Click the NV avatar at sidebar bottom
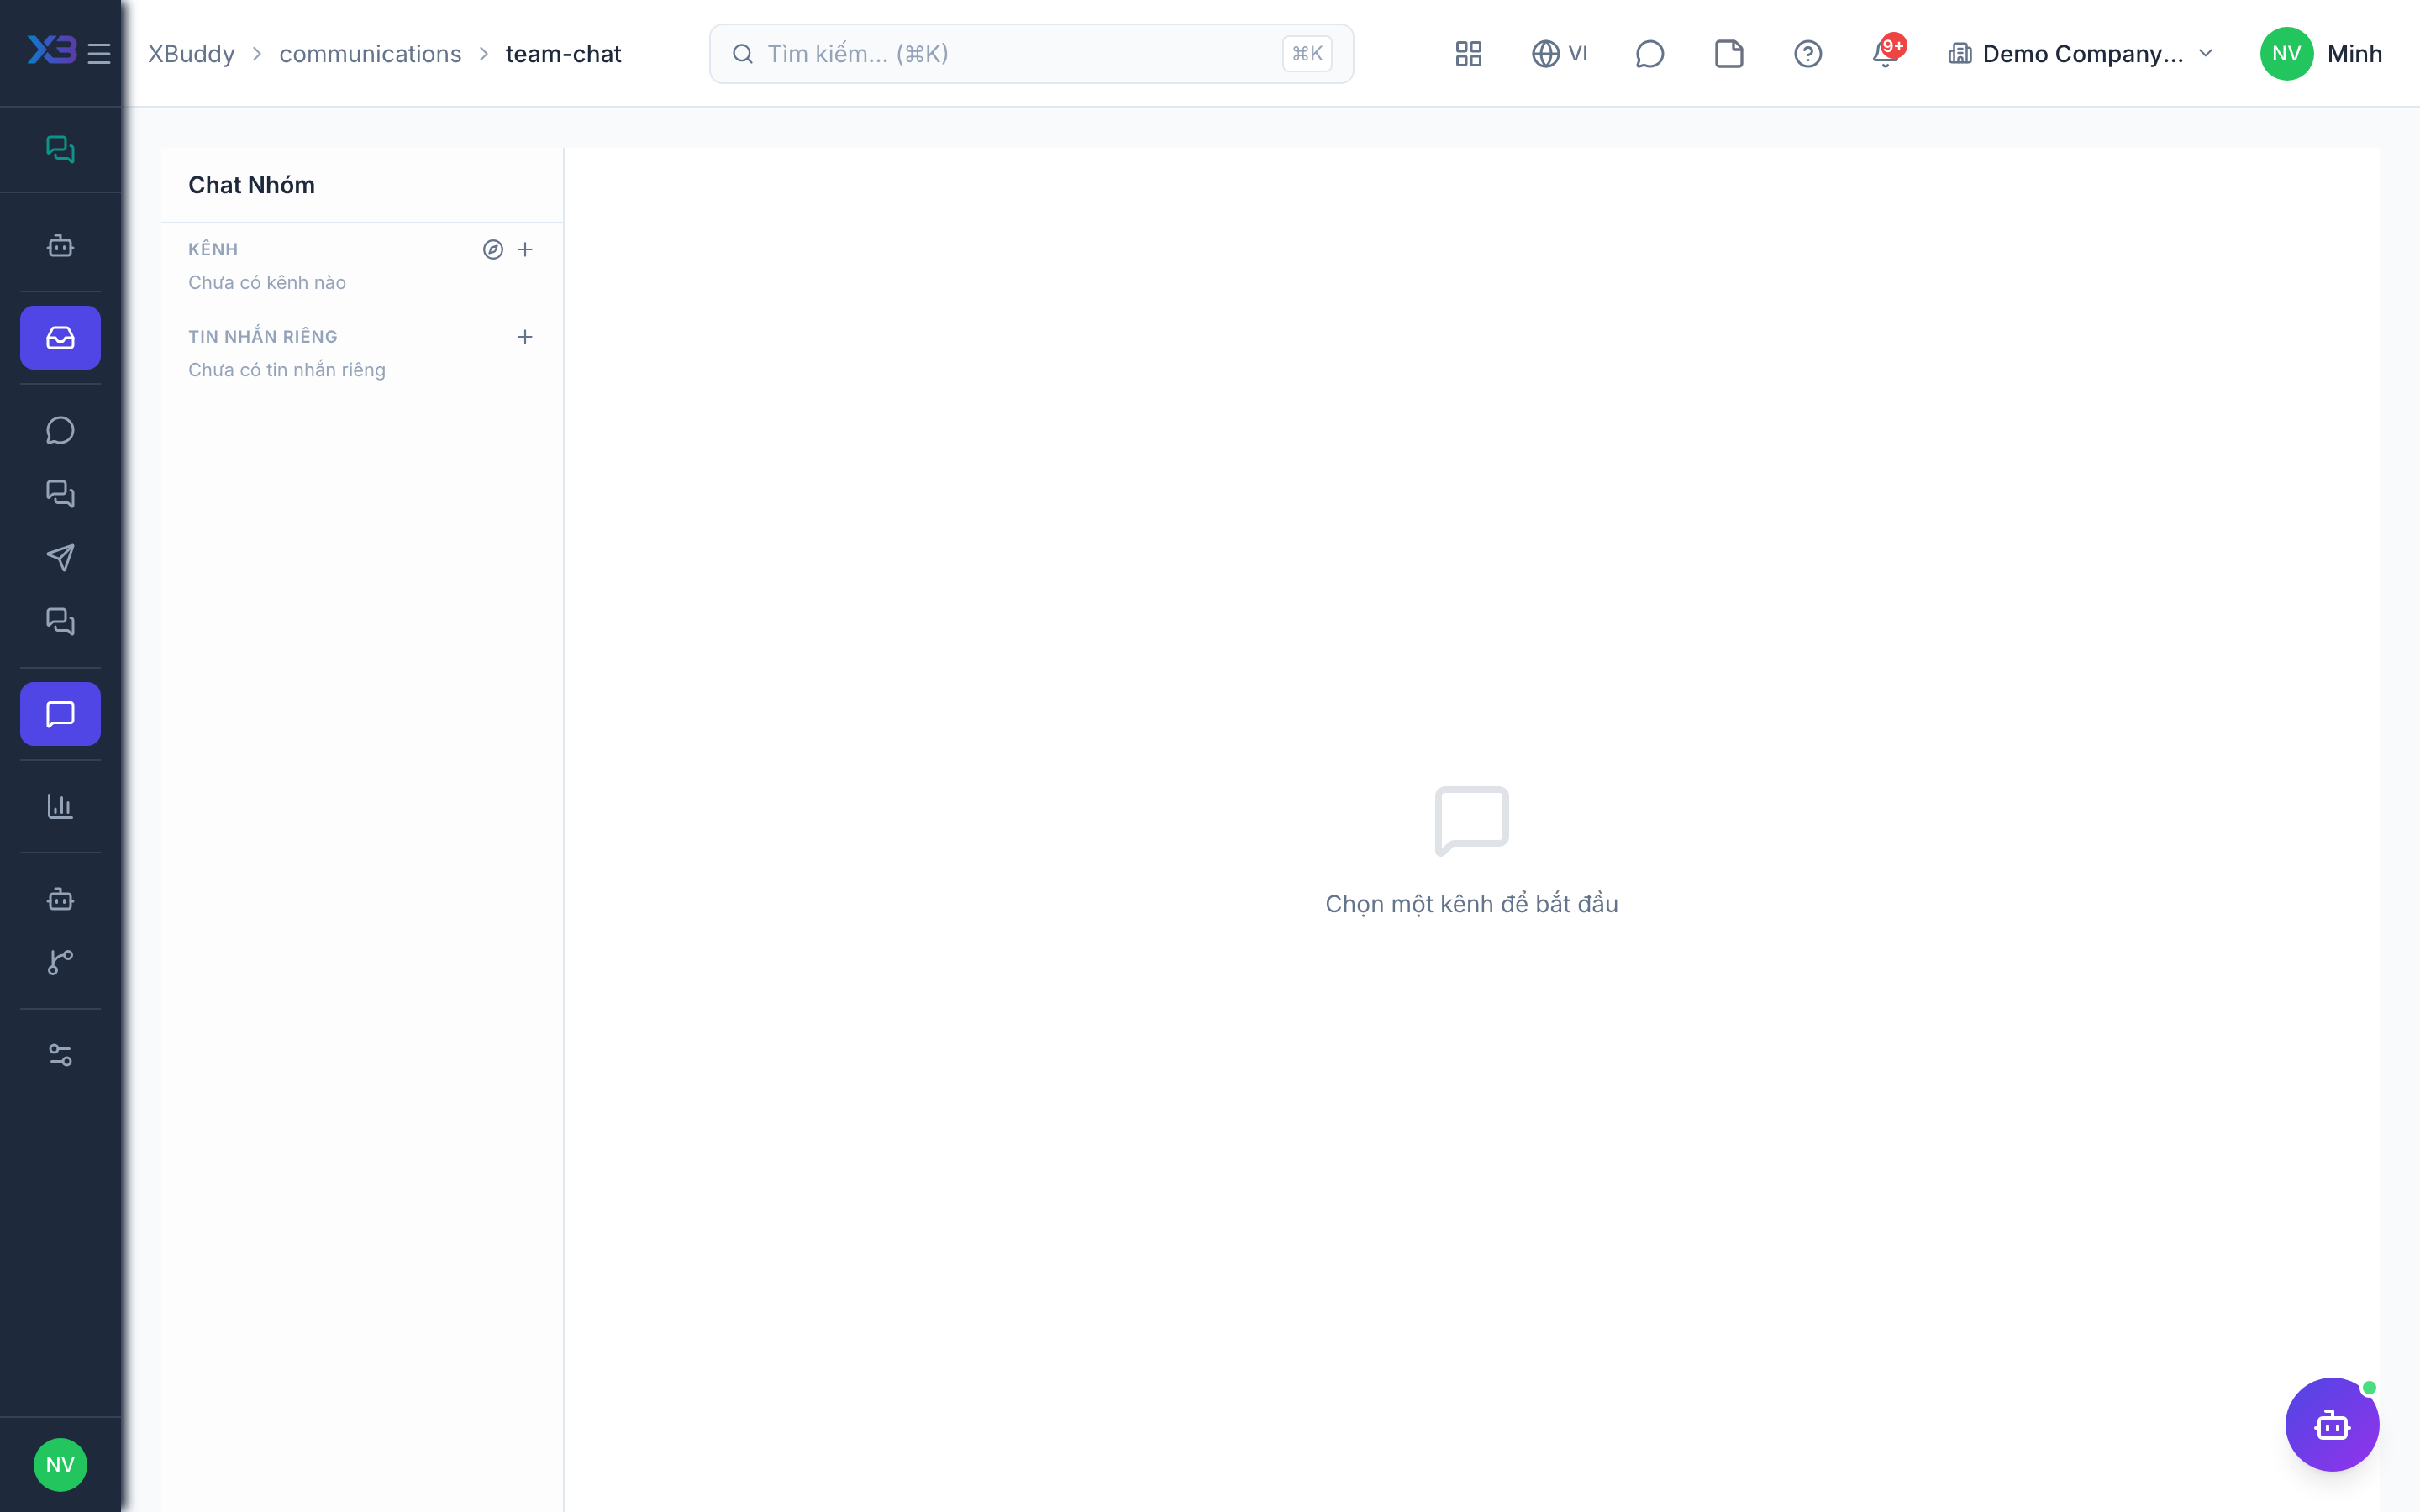 [60, 1465]
